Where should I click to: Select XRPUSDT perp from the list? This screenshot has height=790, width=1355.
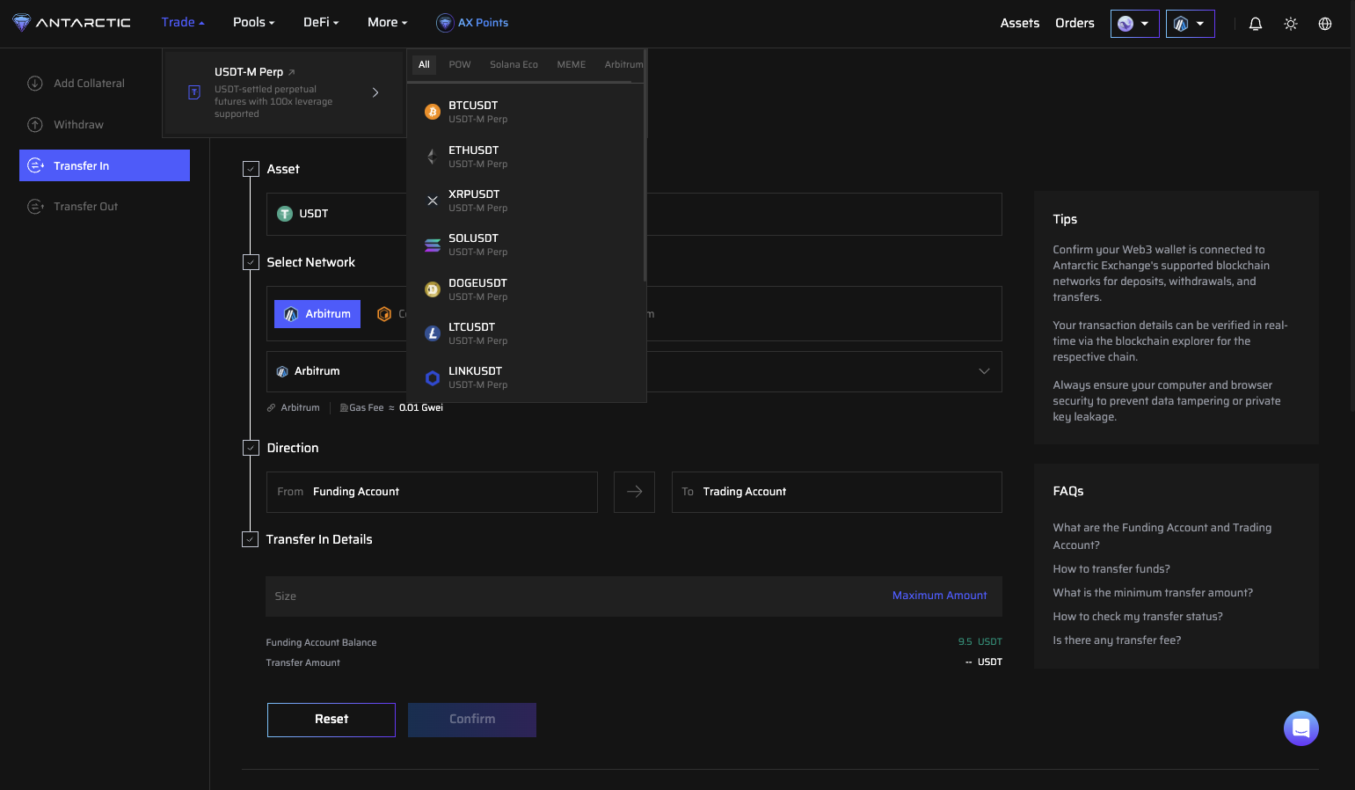(x=526, y=201)
